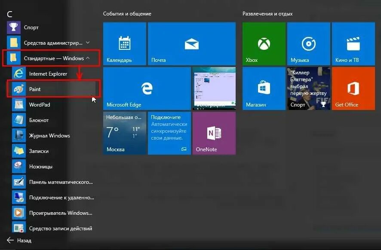Click the Проигрыватель Windows label
381x250 pixels.
61,213
